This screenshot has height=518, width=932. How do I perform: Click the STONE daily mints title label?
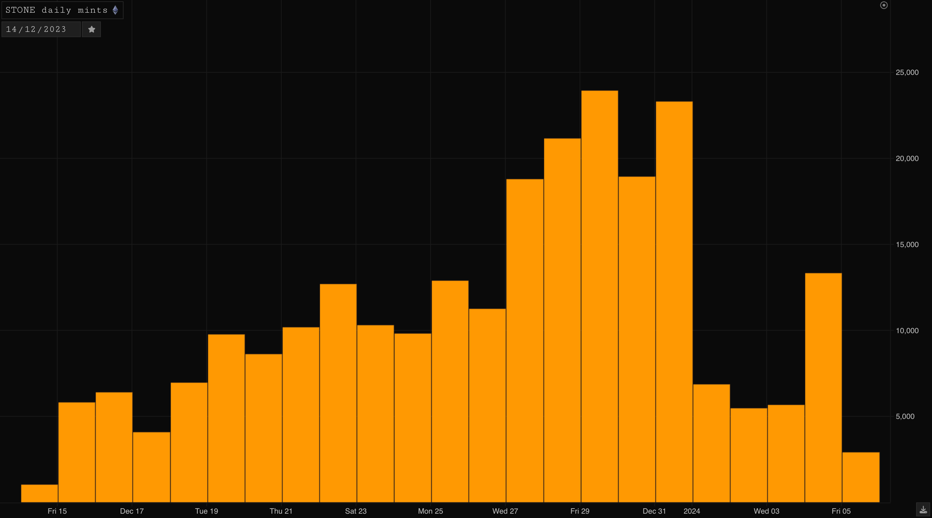57,10
